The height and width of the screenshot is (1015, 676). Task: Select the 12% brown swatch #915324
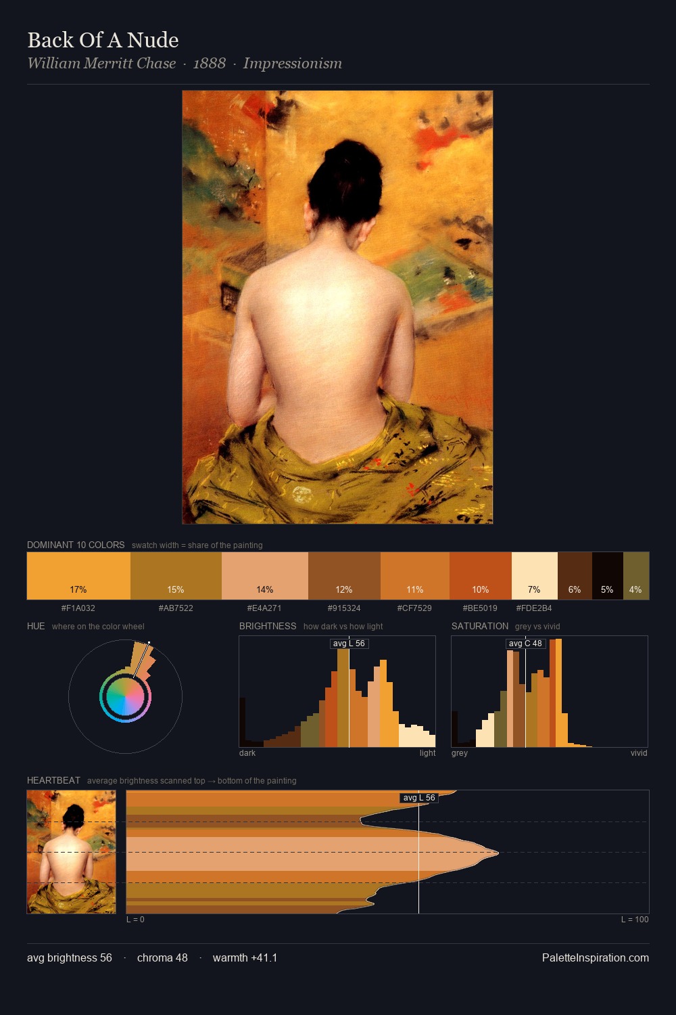pos(344,576)
